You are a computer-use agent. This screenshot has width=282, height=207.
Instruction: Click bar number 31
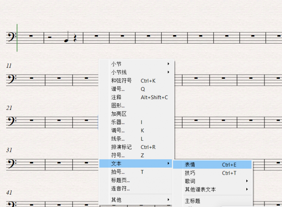[9, 150]
